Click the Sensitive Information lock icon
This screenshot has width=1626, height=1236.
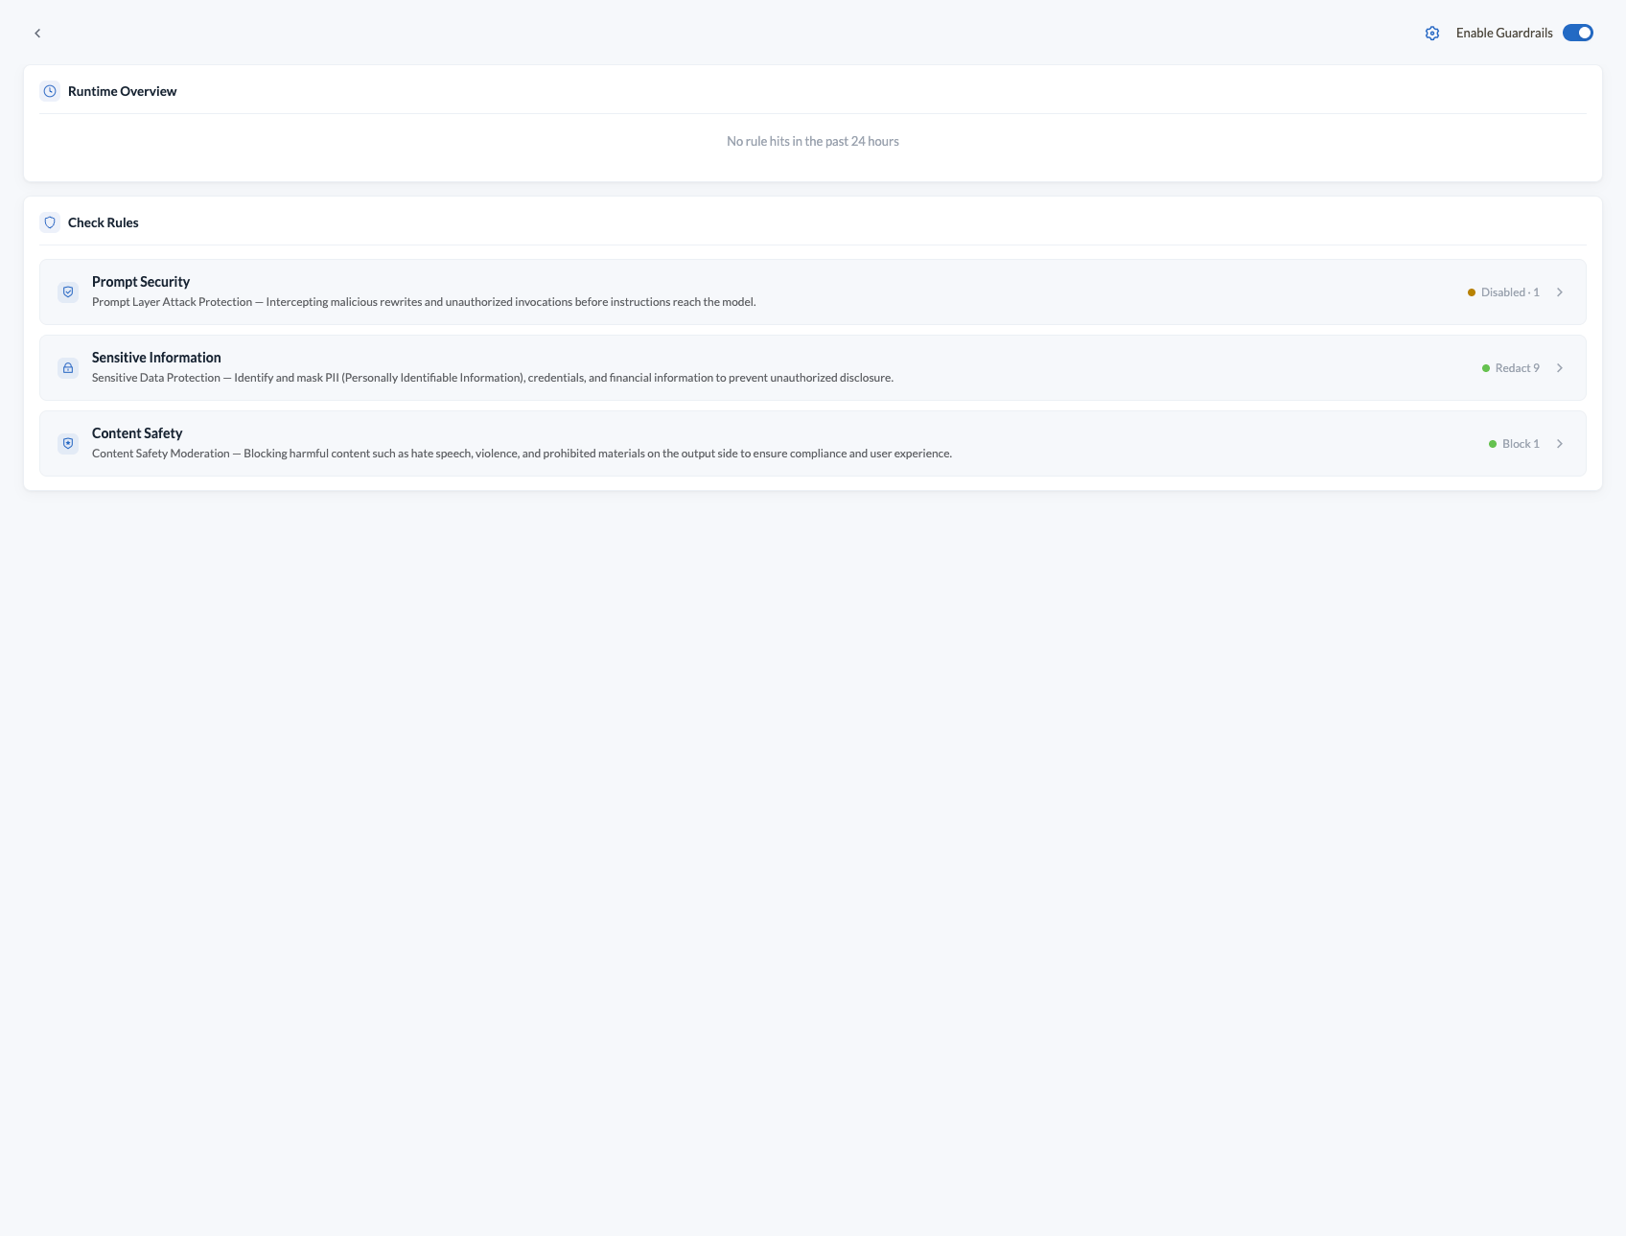tap(68, 368)
